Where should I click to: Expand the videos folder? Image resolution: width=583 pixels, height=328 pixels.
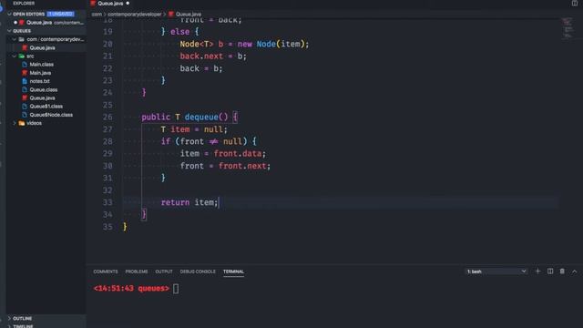pyautogui.click(x=15, y=123)
